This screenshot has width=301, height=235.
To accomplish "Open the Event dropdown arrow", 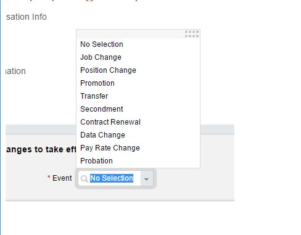I will pyautogui.click(x=146, y=178).
